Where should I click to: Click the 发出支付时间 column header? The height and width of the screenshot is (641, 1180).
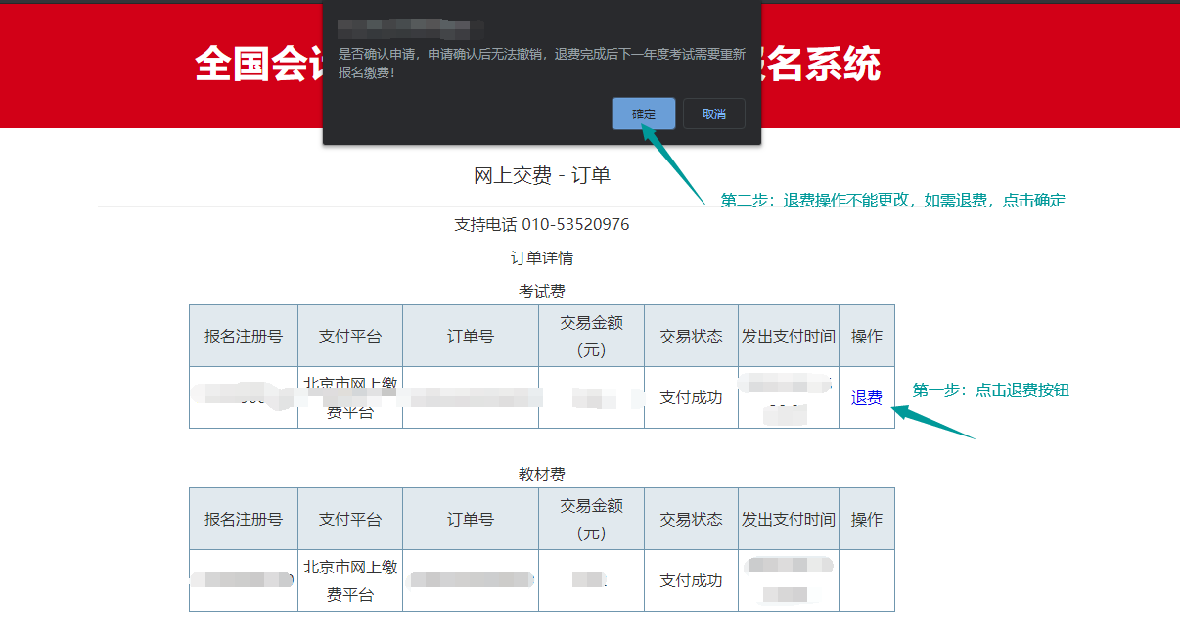pyautogui.click(x=788, y=335)
